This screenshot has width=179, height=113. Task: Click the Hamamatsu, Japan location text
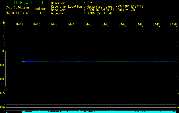coord(117,6)
